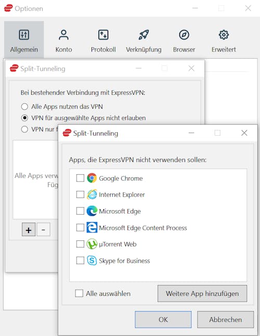Viewport: 260px width, 336px height.
Task: Close the background Split-Tunneling window
Action: [191, 68]
